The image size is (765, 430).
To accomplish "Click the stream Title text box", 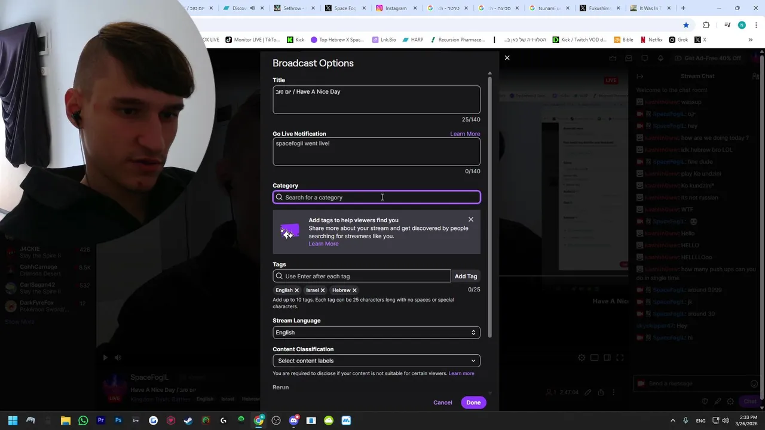I will [377, 100].
